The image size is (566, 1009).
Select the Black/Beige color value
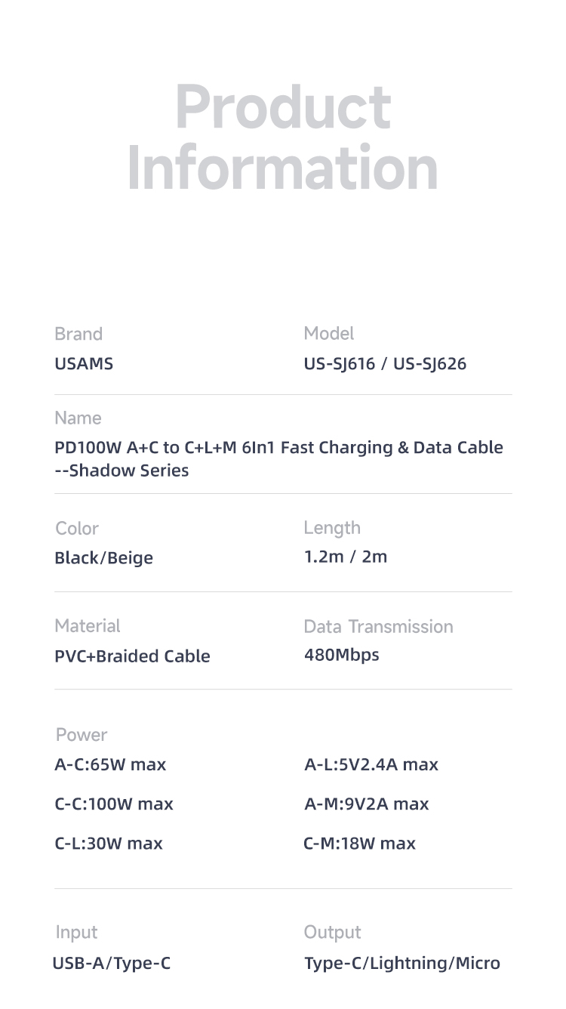tap(103, 558)
